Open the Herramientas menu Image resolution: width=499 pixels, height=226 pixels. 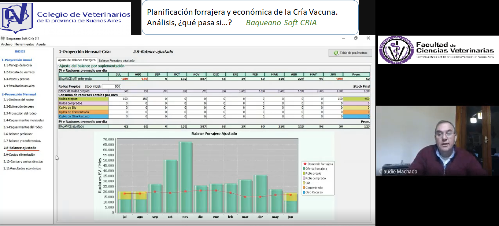[24, 44]
